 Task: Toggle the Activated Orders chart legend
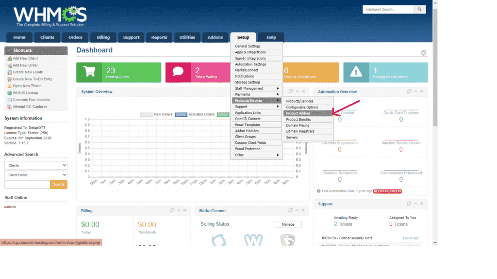pyautogui.click(x=195, y=114)
